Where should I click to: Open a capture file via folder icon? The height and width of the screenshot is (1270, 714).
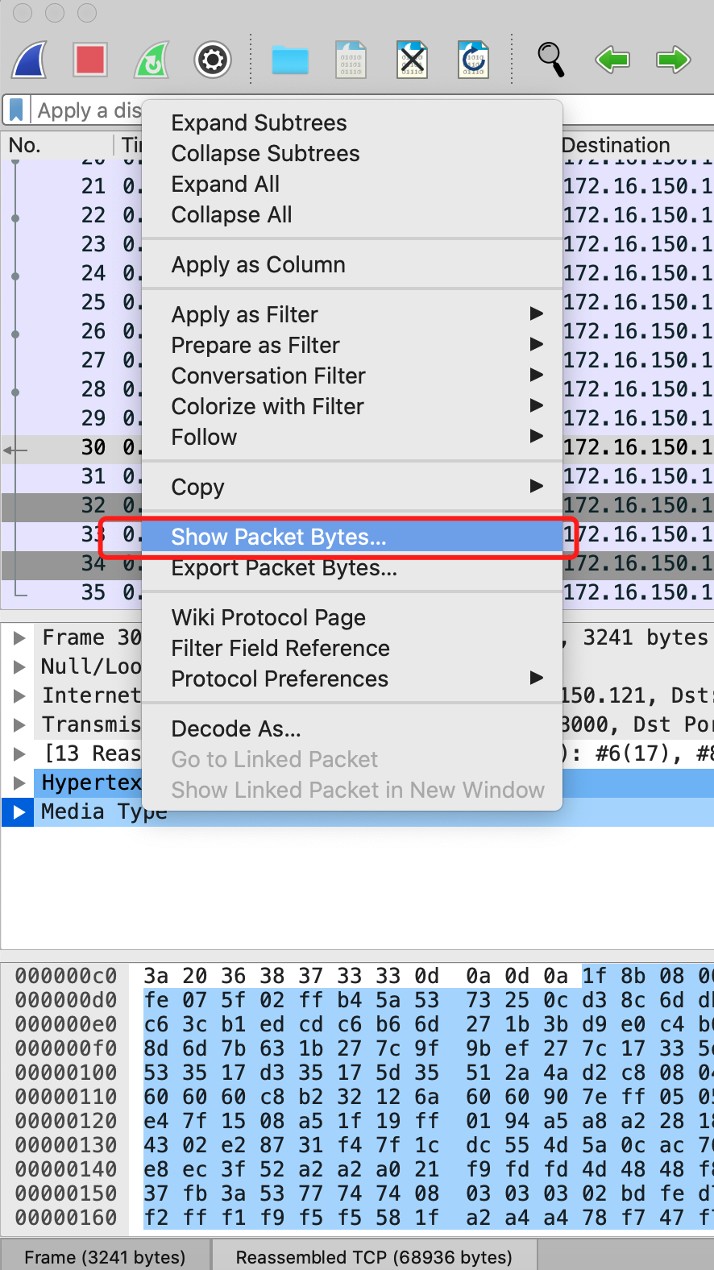tap(290, 60)
